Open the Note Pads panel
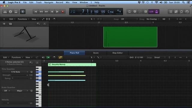Screen dimensions: 192x108 (x=176, y=12)
